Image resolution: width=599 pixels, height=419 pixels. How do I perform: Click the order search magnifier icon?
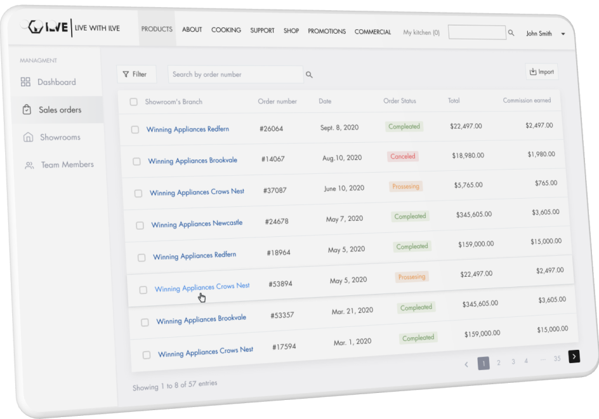point(309,75)
